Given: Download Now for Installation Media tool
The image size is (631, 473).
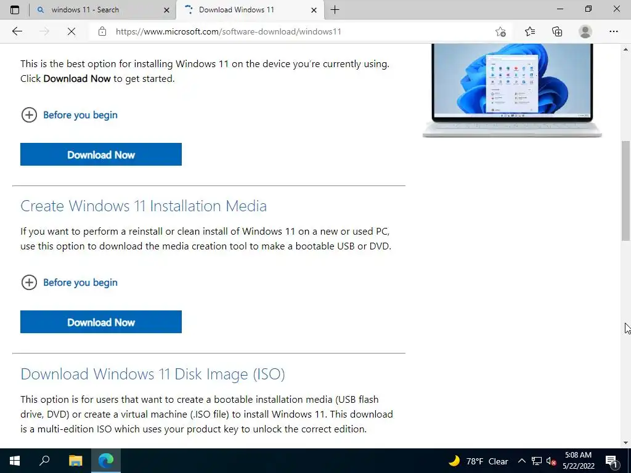Looking at the screenshot, I should coord(101,322).
